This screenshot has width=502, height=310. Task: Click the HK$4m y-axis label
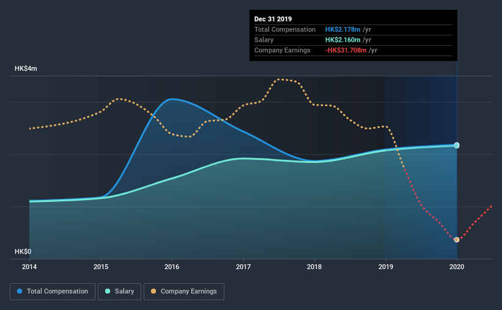pos(26,69)
